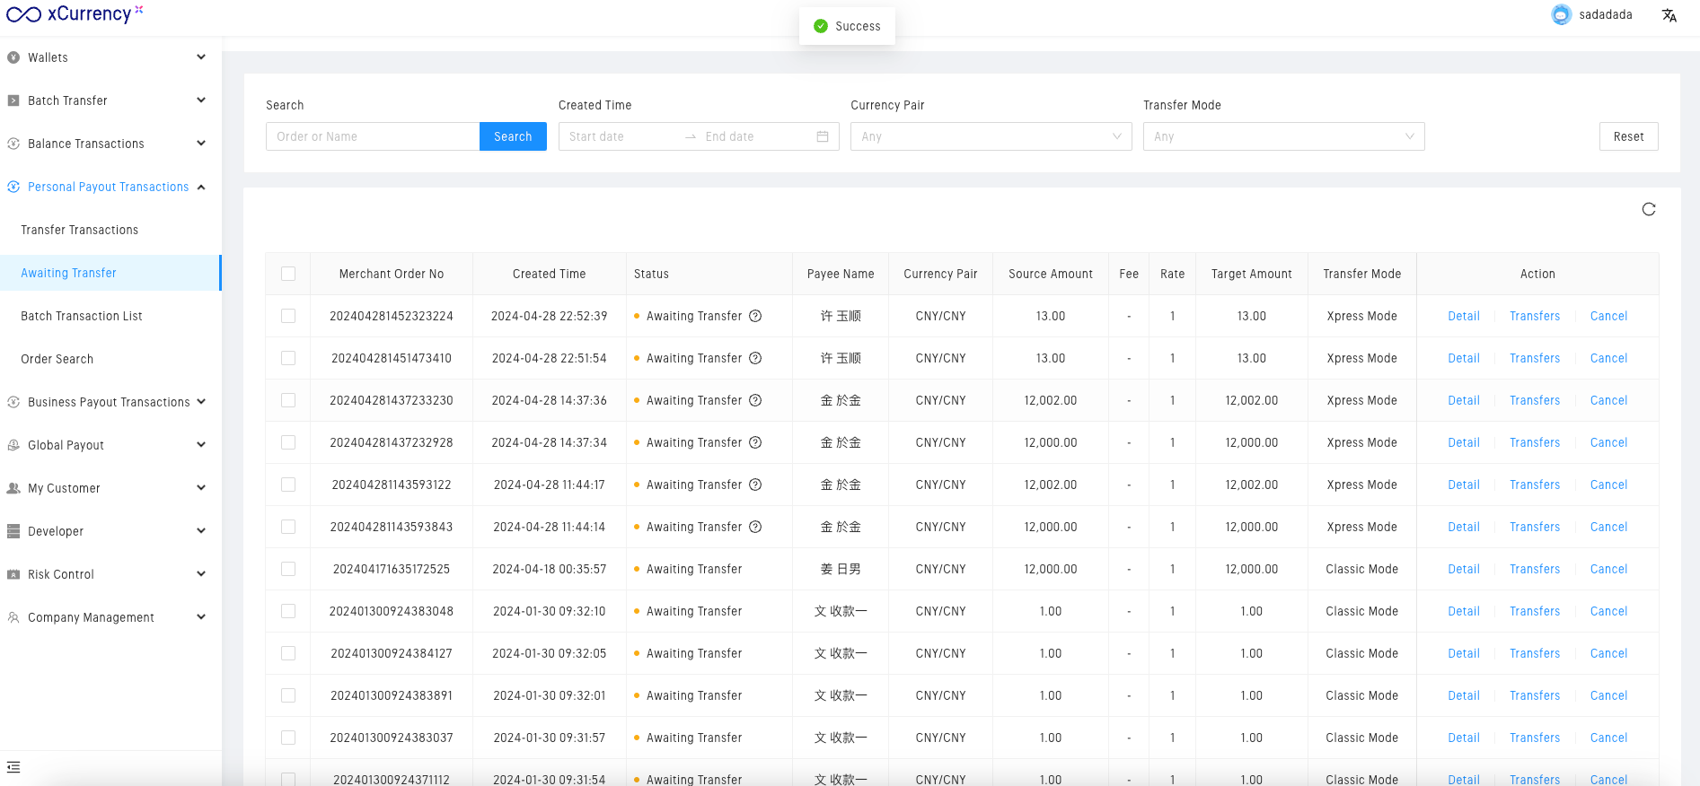
Task: Check the row for order 202404281452323224
Action: pos(288,316)
